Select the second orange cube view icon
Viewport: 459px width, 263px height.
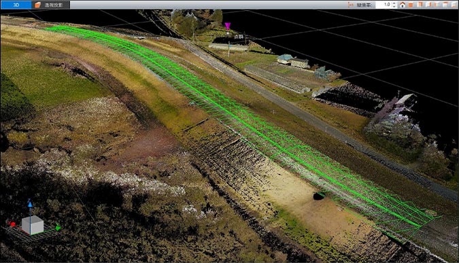(420, 5)
